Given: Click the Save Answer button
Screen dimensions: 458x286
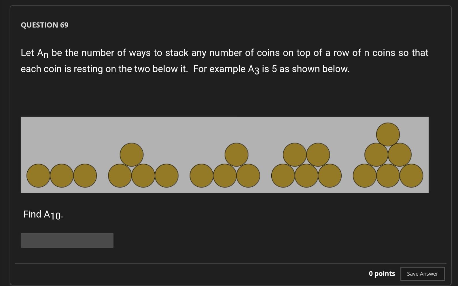Looking at the screenshot, I should tap(422, 274).
